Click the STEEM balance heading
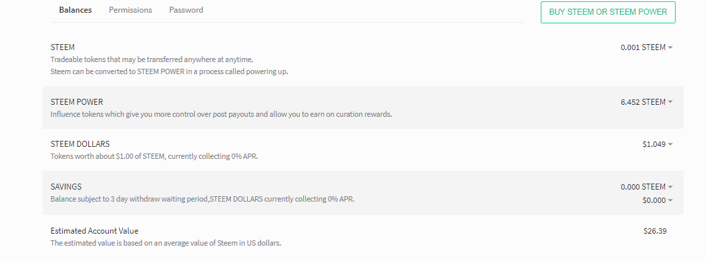The height and width of the screenshot is (261, 705). (63, 47)
